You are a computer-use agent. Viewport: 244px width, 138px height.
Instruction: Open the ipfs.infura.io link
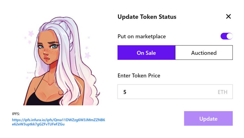(58, 120)
